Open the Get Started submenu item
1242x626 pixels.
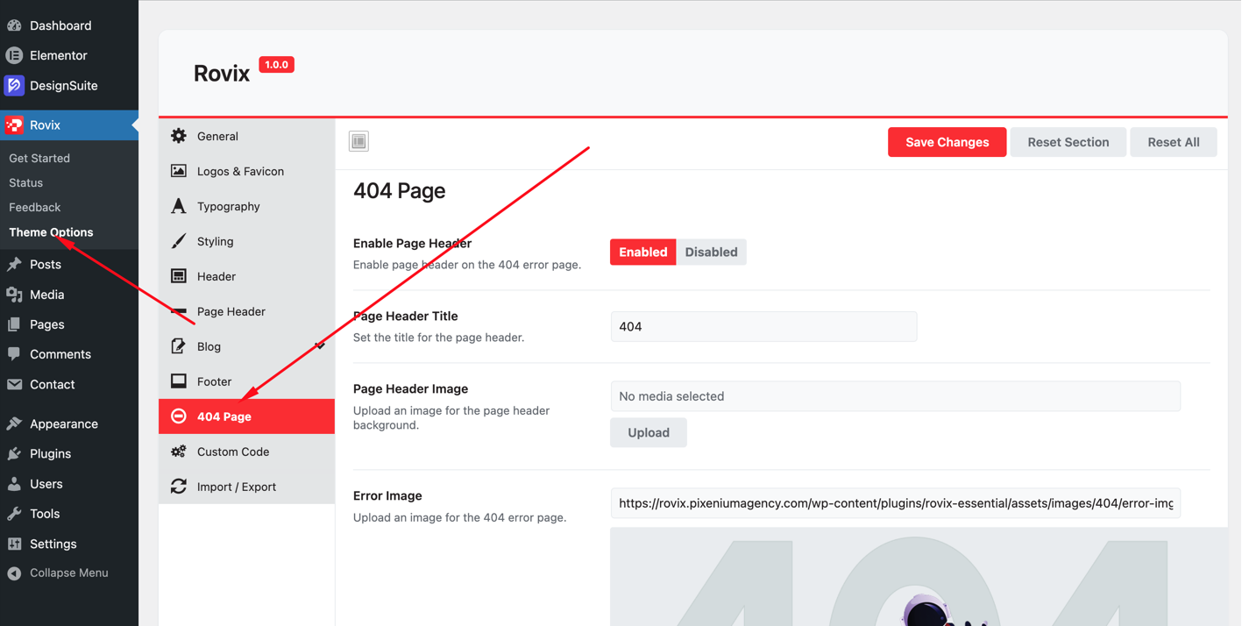tap(39, 158)
